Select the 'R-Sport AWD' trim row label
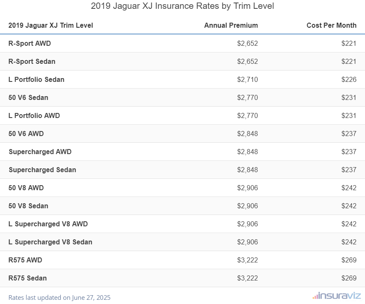 [29, 44]
